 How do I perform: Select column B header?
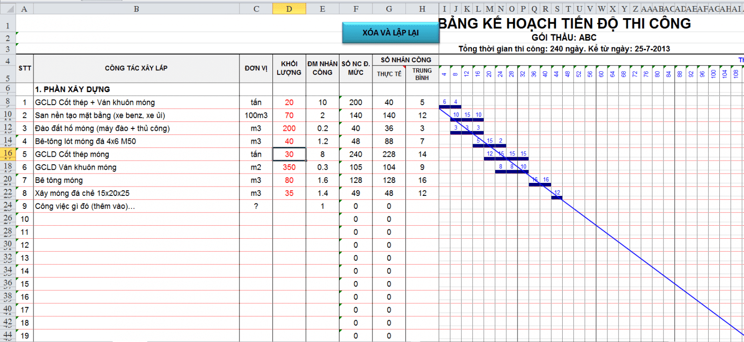point(136,9)
